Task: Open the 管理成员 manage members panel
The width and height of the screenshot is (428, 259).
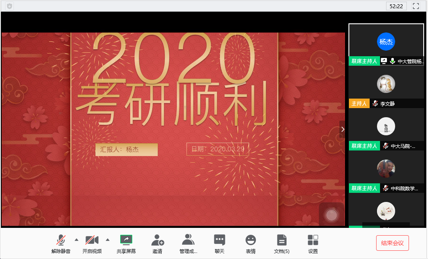Action: 188,243
